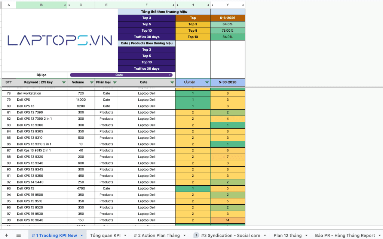Open filter icon in Phân loại header
Image resolution: width=383 pixels, height=239 pixels.
pos(115,82)
